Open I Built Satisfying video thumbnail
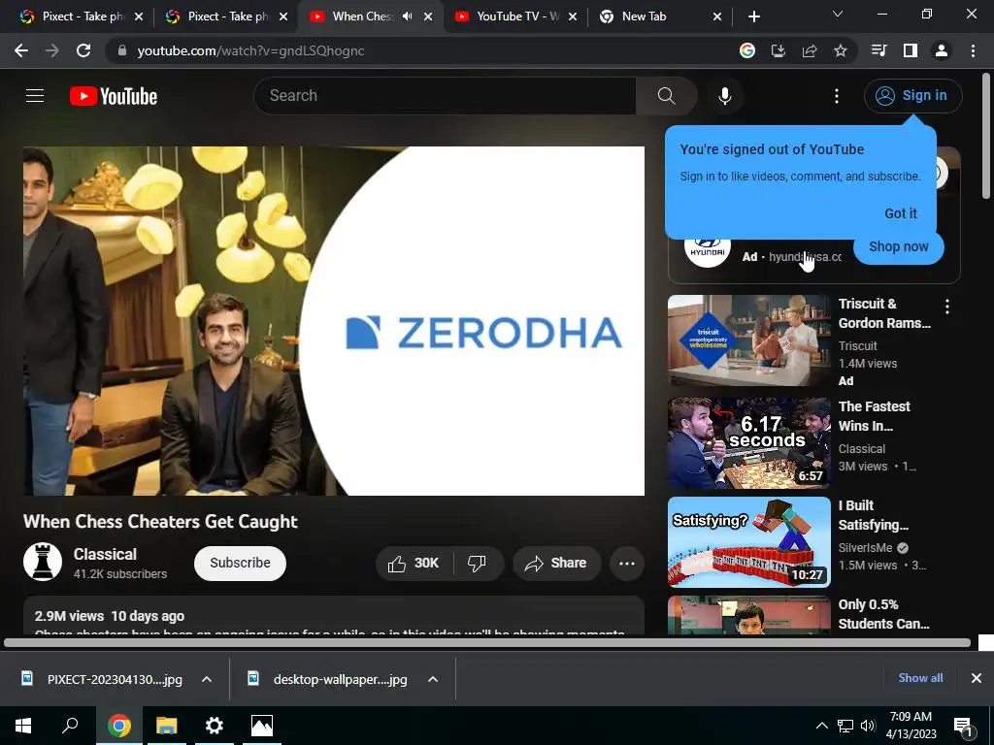Viewport: 994px width, 745px height. tap(748, 542)
